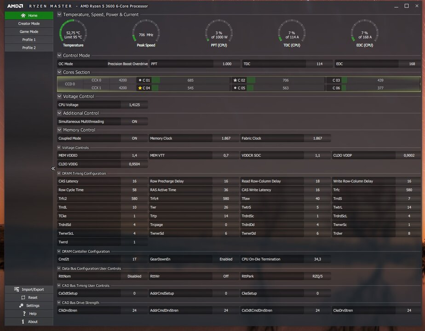Open About from sidebar label
Image resolution: width=425 pixels, height=331 pixels.
33,322
